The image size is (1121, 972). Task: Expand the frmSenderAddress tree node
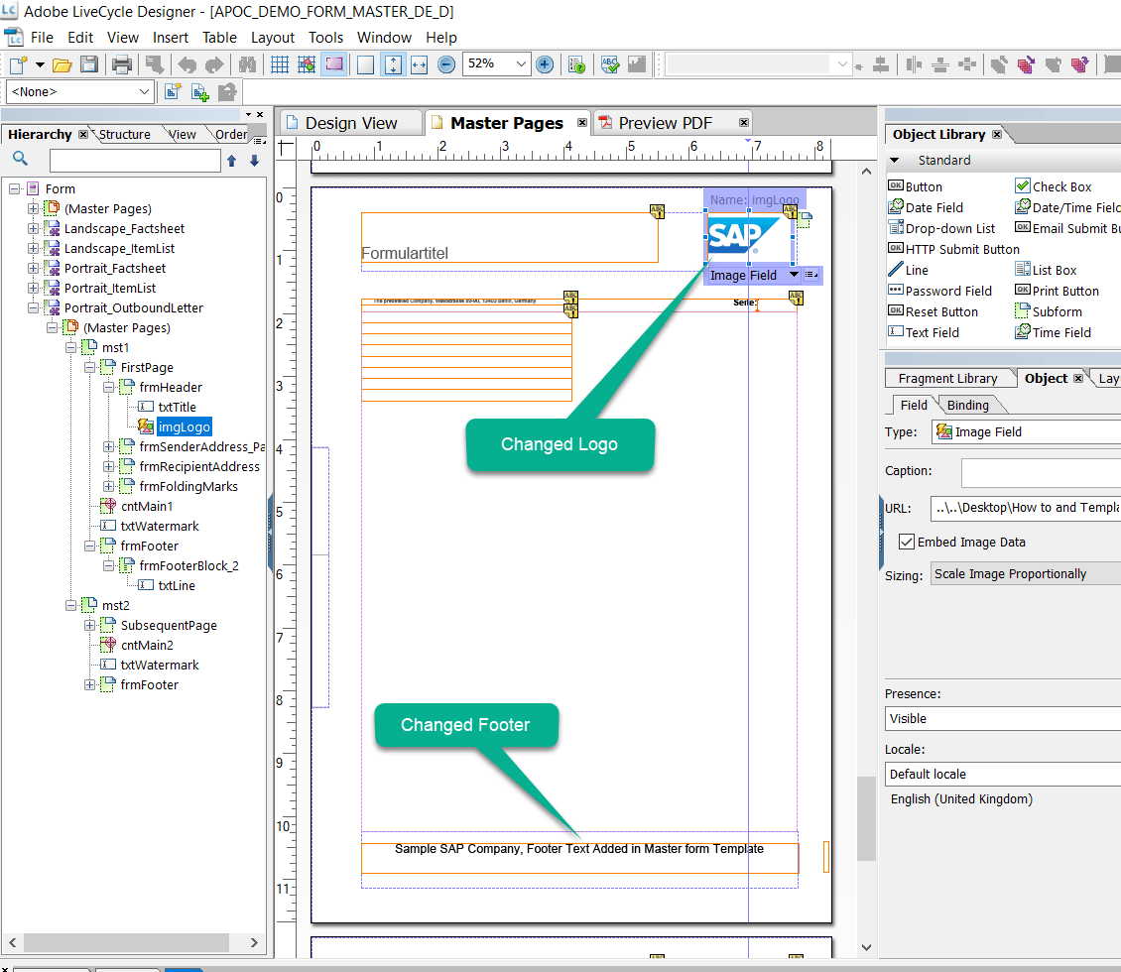[109, 447]
